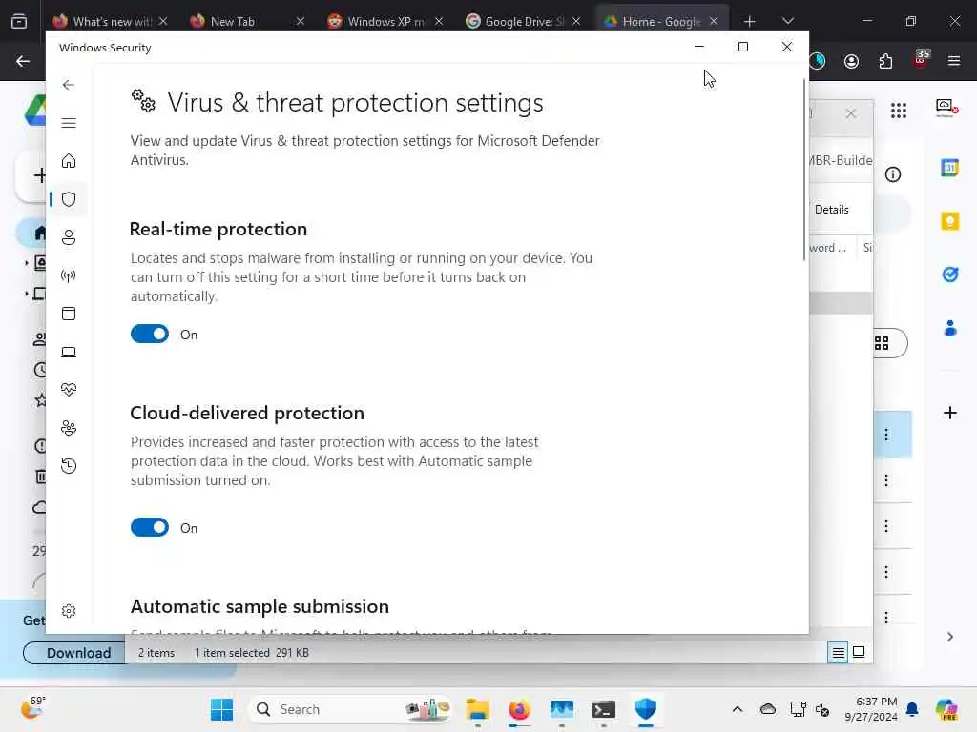
Task: Turn off Cloud-delivered protection toggle
Action: click(150, 527)
